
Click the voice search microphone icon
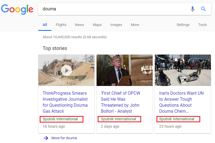point(193,9)
